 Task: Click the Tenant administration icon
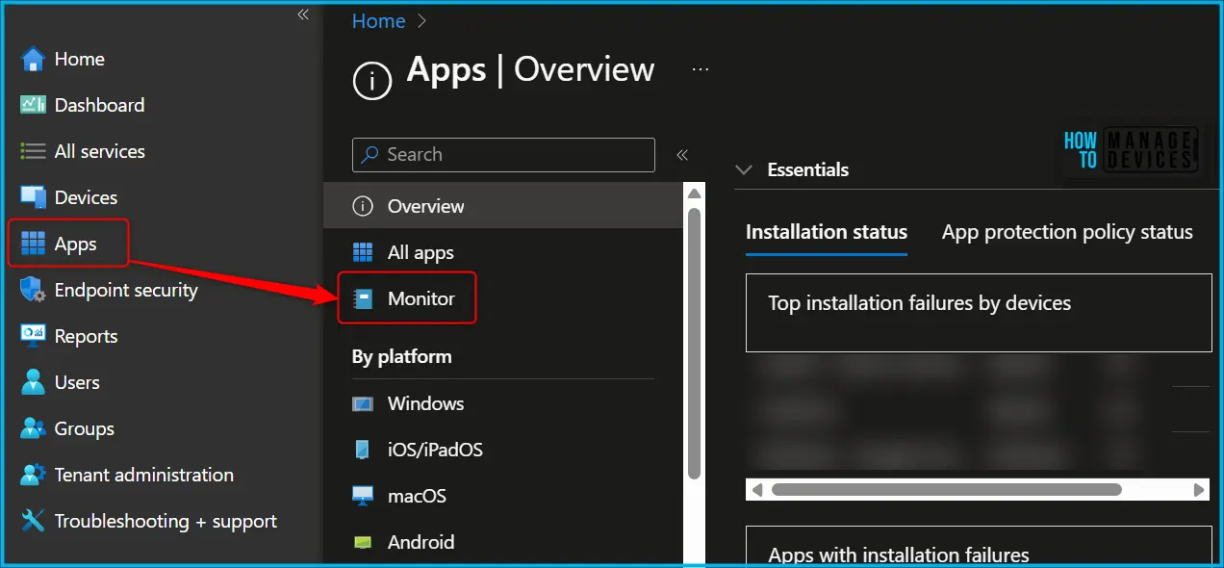tap(33, 475)
